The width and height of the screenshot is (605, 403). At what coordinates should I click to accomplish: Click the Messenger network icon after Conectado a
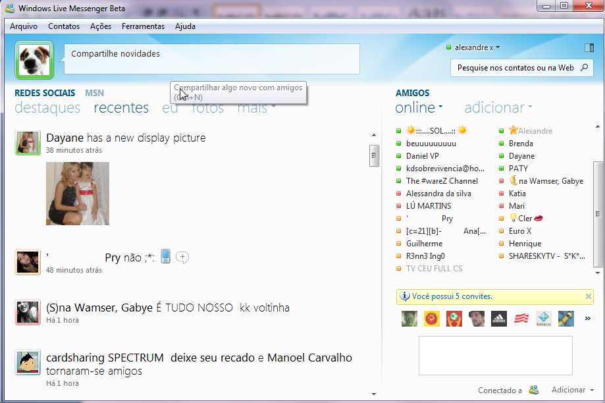(534, 390)
